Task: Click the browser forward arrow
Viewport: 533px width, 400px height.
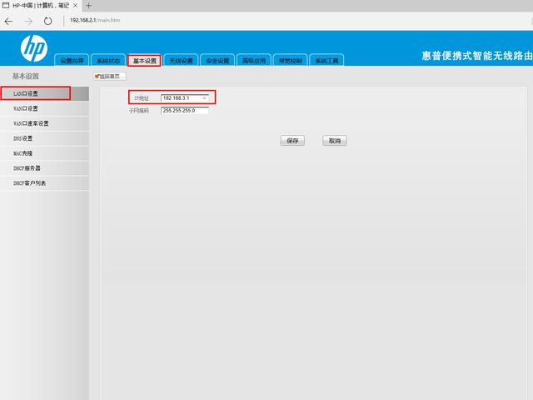Action: click(28, 20)
